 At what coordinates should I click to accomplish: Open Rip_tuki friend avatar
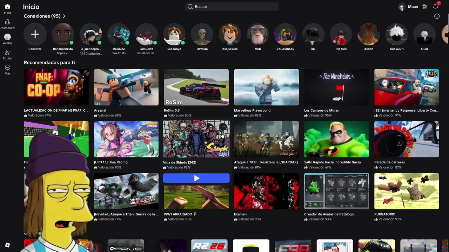point(341,34)
